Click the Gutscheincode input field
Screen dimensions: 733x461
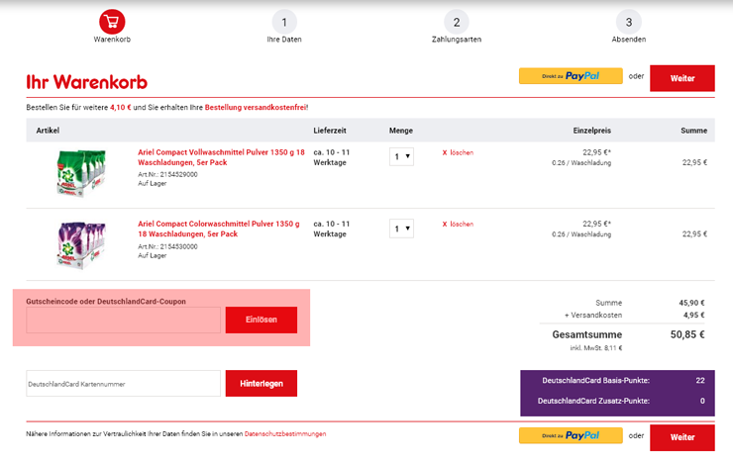(x=124, y=320)
